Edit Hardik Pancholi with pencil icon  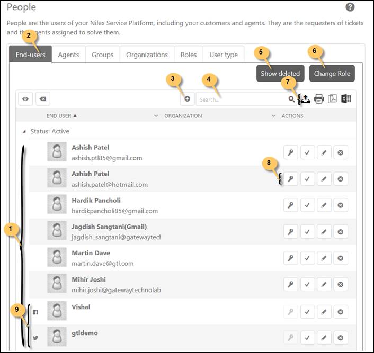coord(324,205)
